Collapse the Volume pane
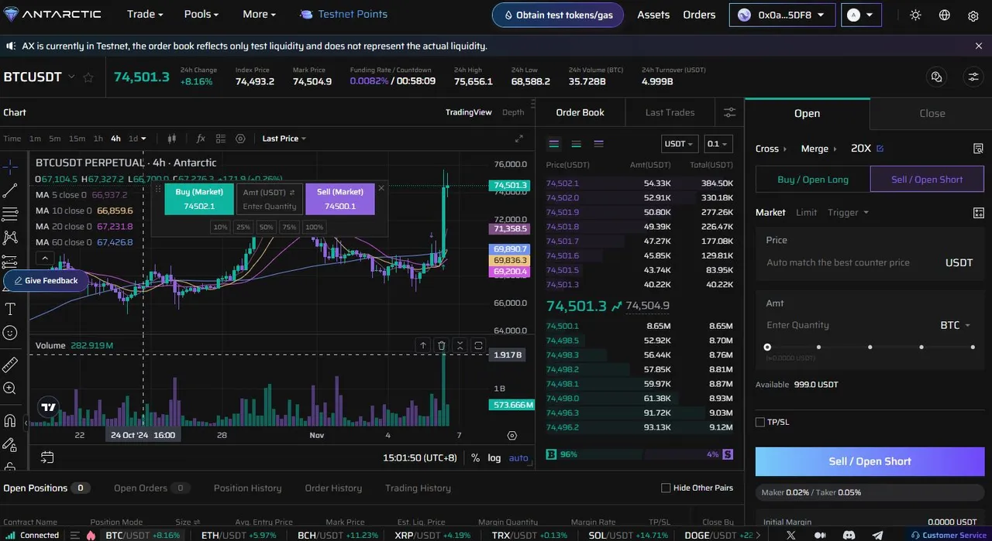 460,345
